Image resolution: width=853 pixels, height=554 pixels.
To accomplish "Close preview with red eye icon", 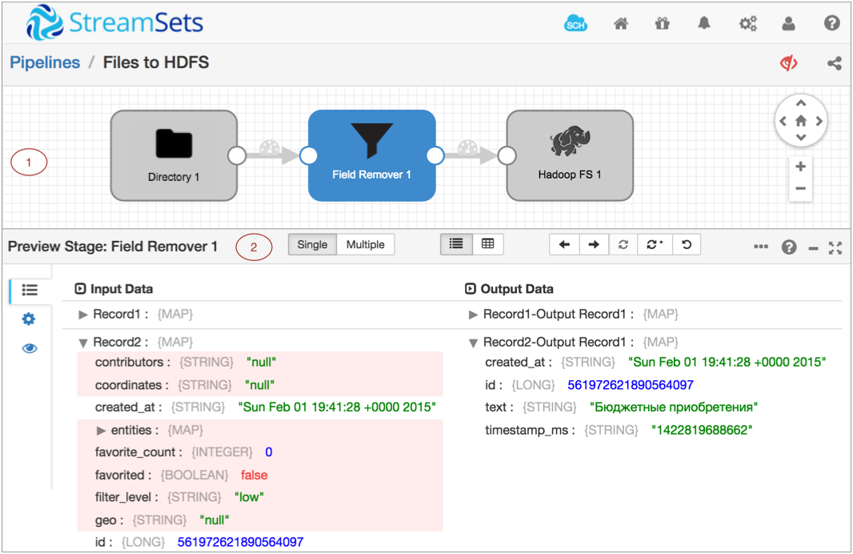I will point(789,63).
